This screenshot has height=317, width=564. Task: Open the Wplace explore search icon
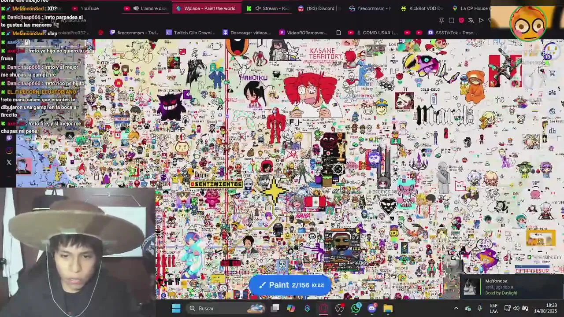coord(552,111)
